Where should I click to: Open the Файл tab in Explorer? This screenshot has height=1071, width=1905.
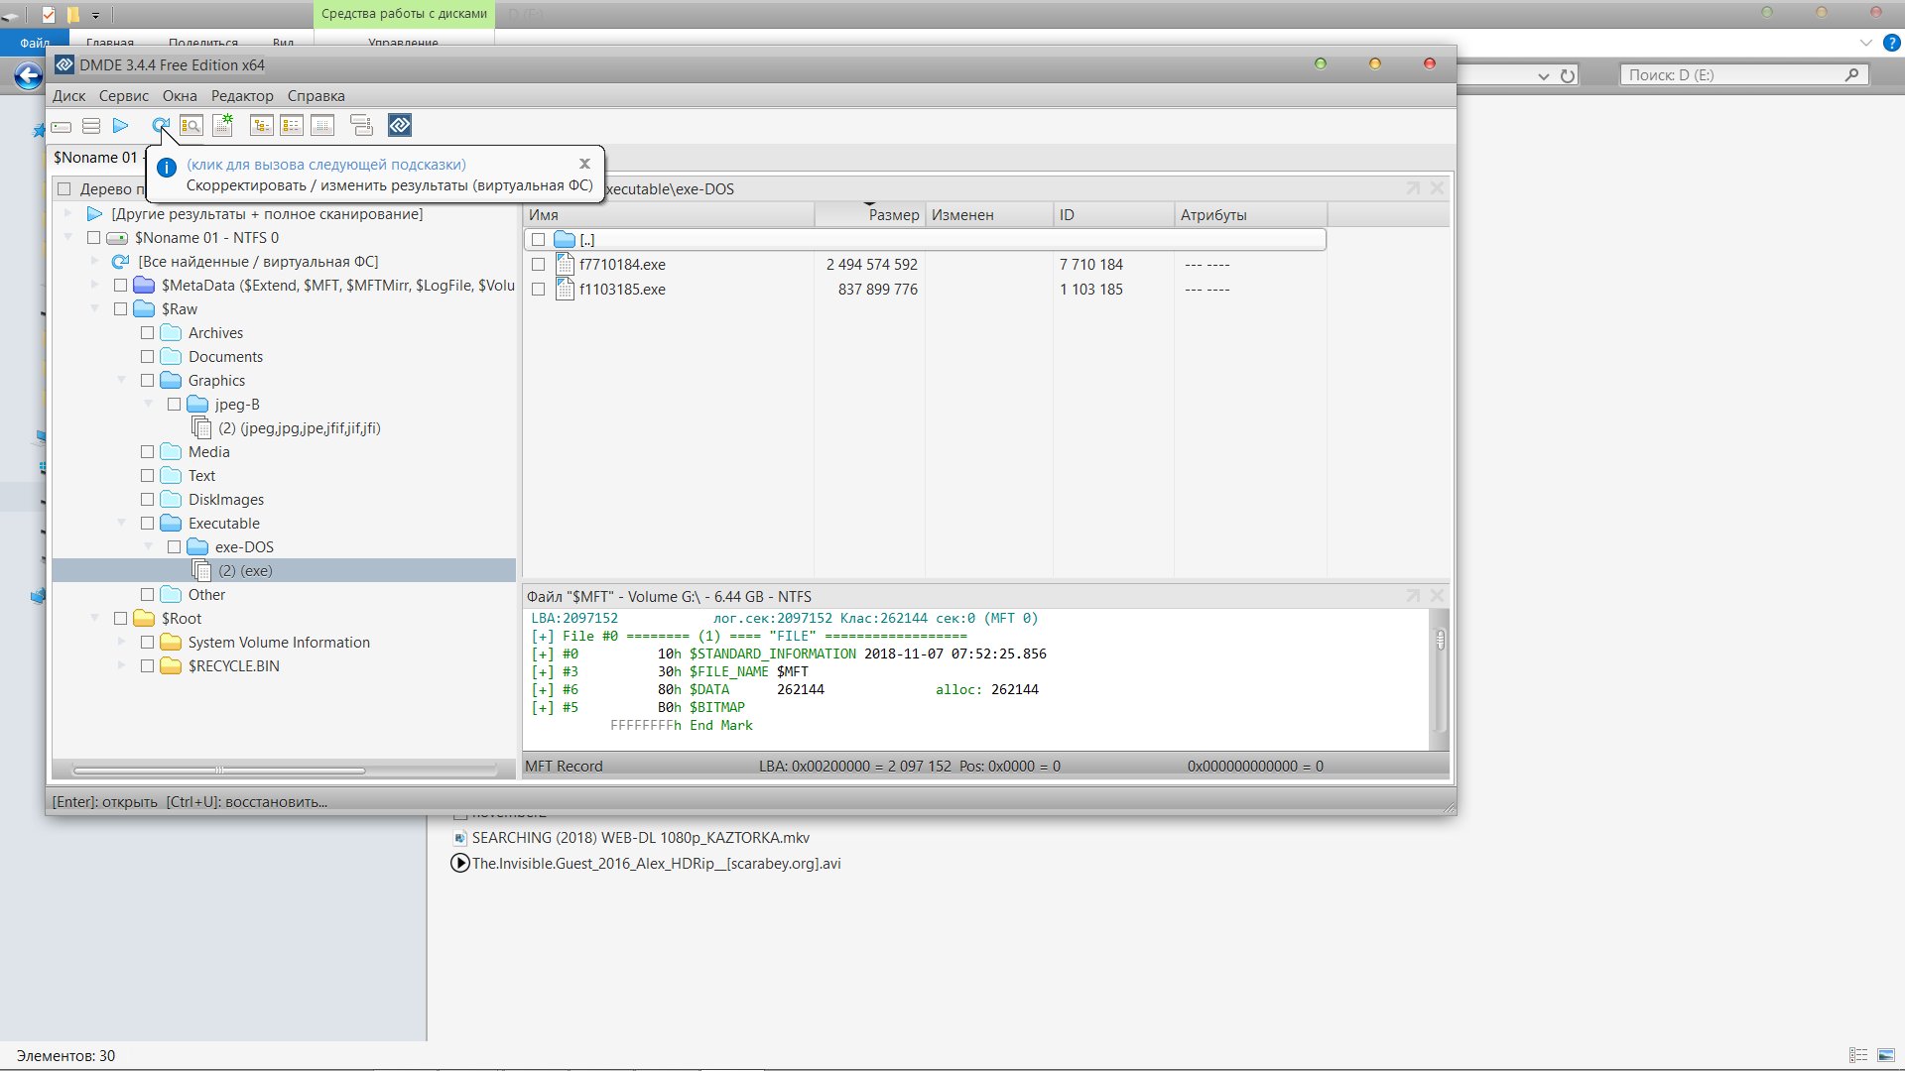pos(35,43)
